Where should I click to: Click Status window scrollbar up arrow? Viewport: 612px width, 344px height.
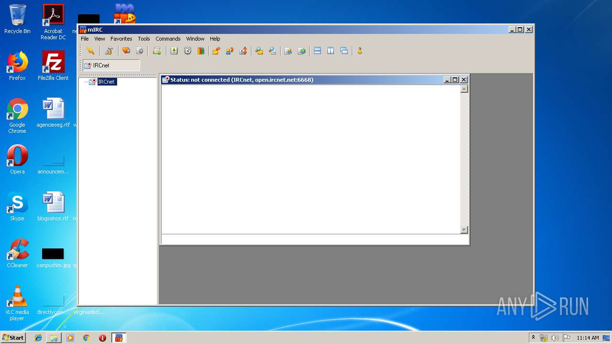(464, 89)
